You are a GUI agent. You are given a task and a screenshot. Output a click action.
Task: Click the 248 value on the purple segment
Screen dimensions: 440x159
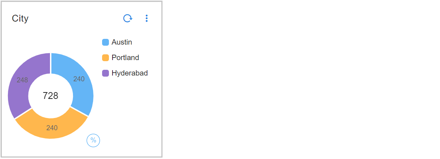tap(22, 80)
